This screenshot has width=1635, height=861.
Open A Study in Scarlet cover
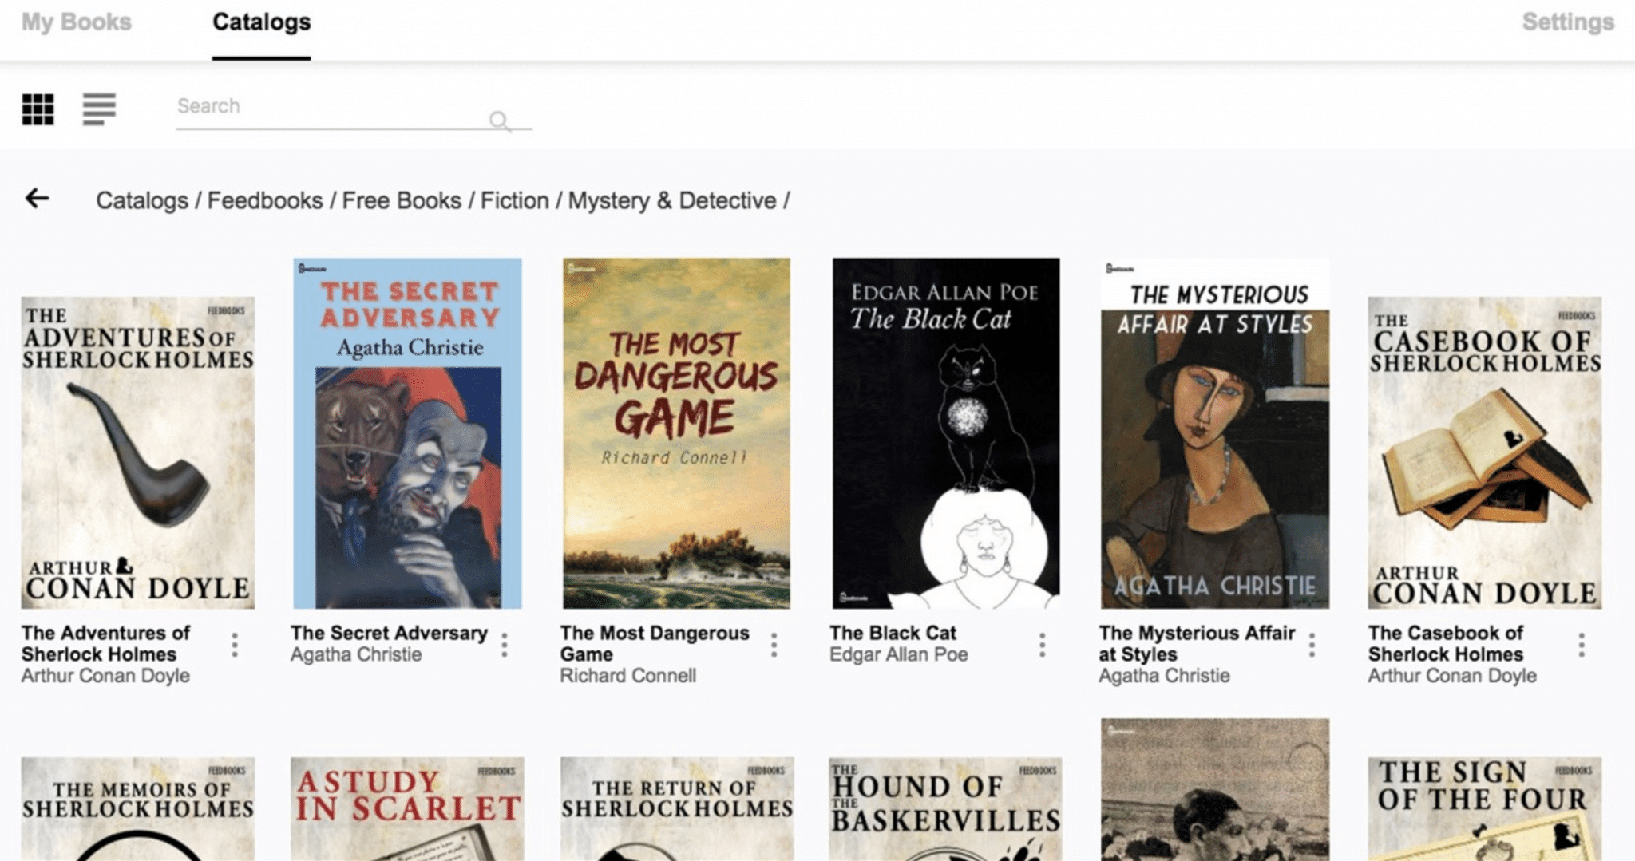pyautogui.click(x=407, y=809)
